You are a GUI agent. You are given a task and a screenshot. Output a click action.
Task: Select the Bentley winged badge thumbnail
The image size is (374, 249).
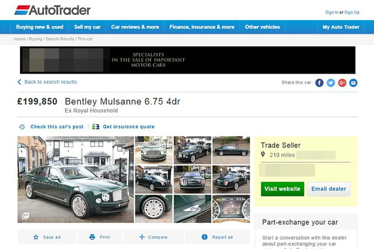(x=192, y=209)
